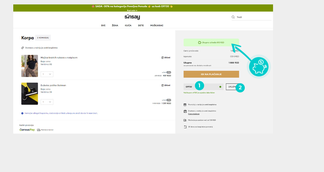Viewport: 324px width, 172px height.
Task: Open the Batman sneakers product thumbnail
Action: point(29,94)
